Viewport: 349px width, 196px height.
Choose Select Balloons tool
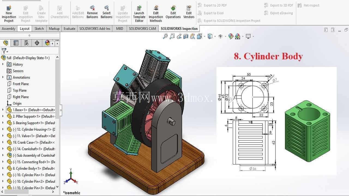[106, 12]
